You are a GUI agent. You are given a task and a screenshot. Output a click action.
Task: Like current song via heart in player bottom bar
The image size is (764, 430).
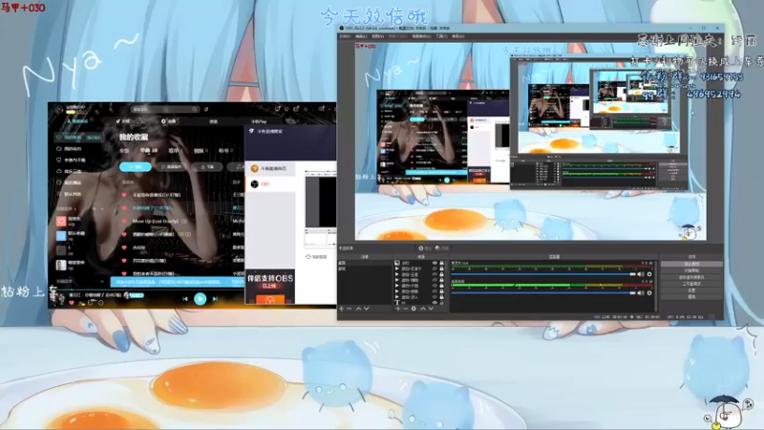click(x=71, y=303)
